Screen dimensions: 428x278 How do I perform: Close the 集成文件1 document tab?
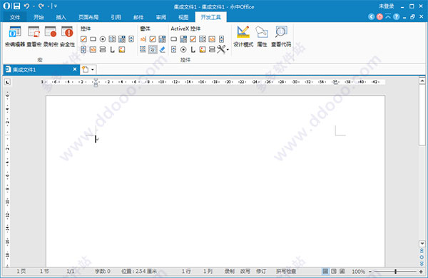click(x=75, y=69)
